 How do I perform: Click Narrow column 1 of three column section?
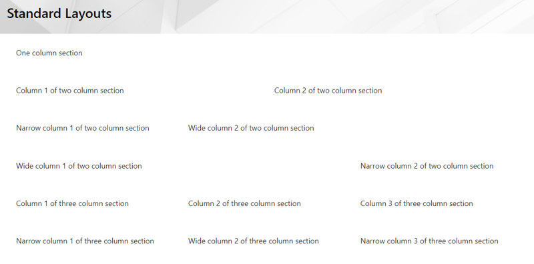pos(85,241)
